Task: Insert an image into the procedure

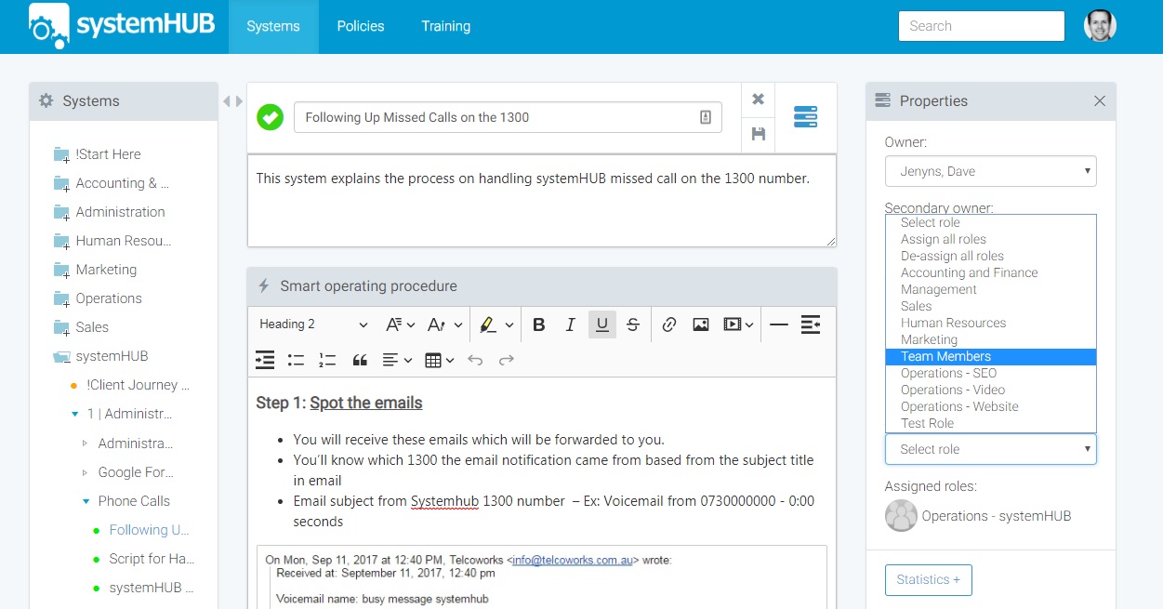Action: coord(701,324)
